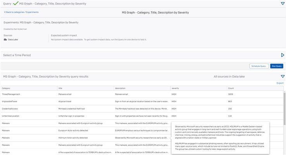Click the Run Query button

[x=277, y=66]
